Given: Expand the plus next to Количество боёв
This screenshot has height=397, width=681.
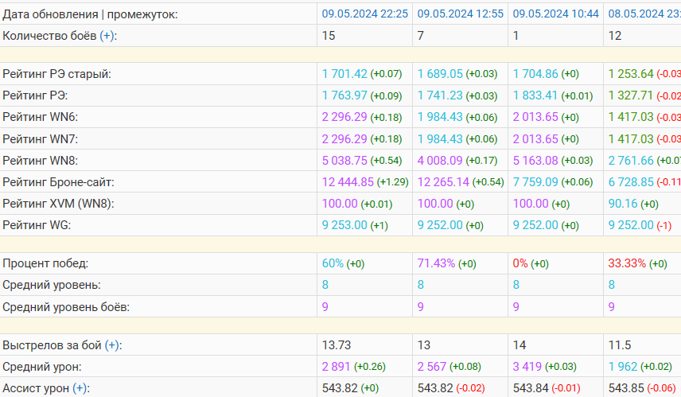Looking at the screenshot, I should tap(107, 36).
